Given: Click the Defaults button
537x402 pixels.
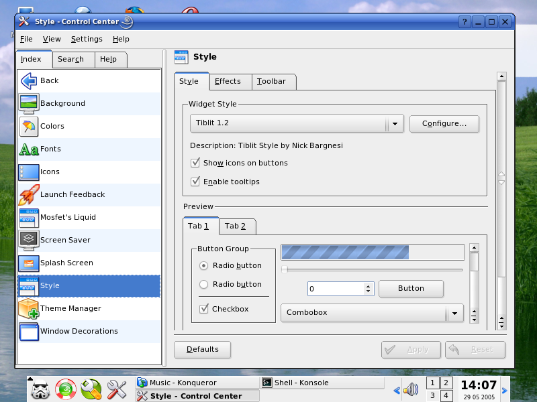Looking at the screenshot, I should (203, 349).
